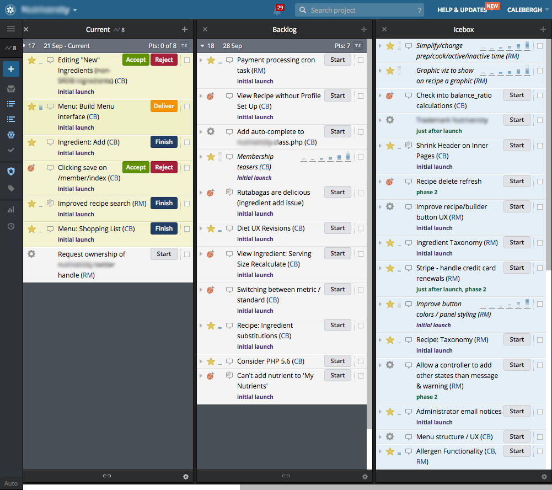Viewport: 552px width, 490px height.
Task: Reject the Clicking save on /member/index story
Action: 164,167
